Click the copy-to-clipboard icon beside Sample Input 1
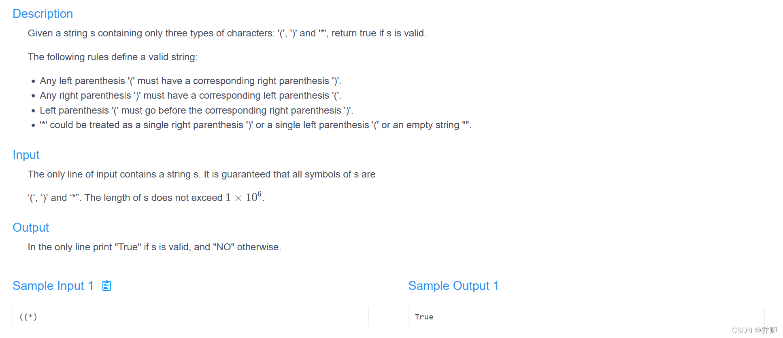783x338 pixels. tap(106, 286)
